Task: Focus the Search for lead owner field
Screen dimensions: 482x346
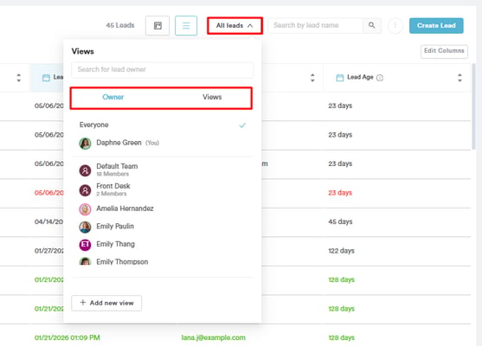Action: (x=163, y=69)
